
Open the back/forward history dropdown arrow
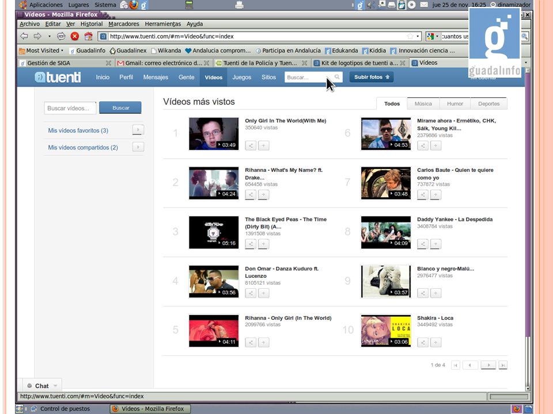tap(49, 36)
